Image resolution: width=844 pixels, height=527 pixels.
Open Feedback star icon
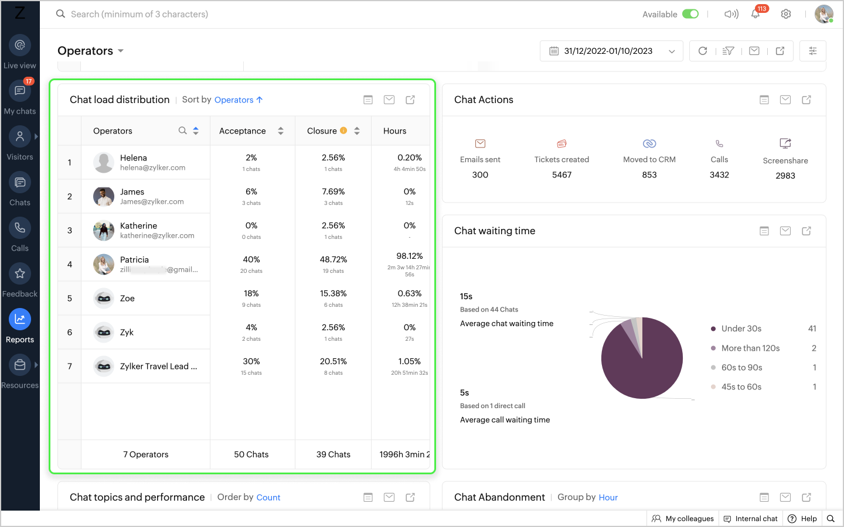pyautogui.click(x=20, y=274)
